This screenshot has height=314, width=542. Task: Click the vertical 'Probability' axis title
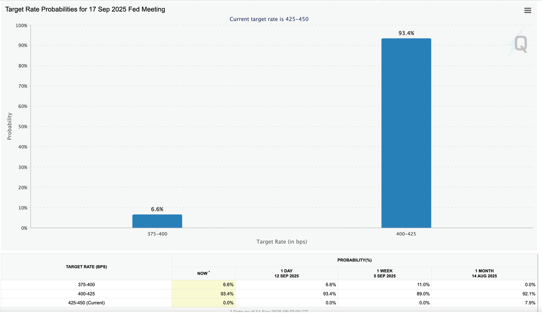9,127
